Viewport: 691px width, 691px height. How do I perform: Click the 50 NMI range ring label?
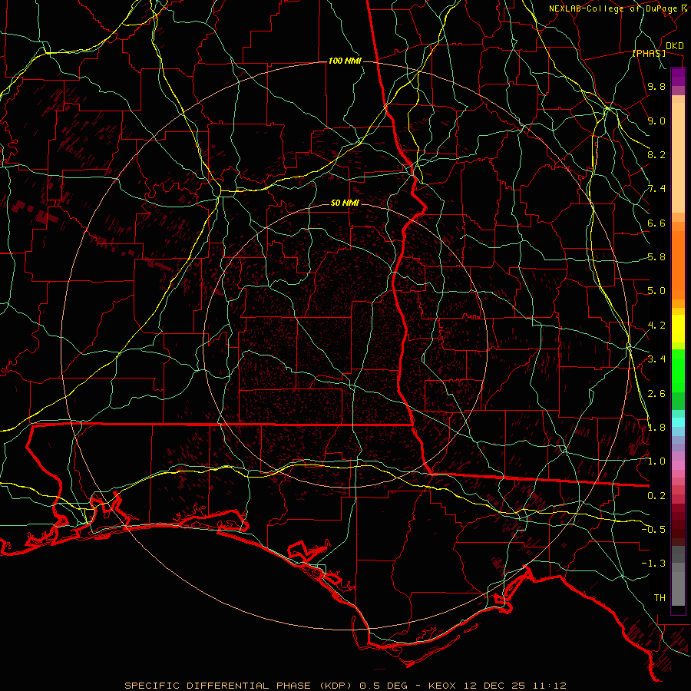point(345,203)
